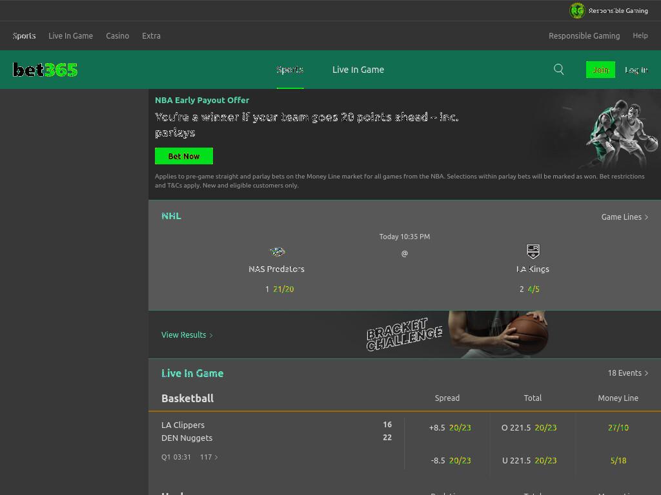Click Today 10:35 PM game time
This screenshot has height=495, width=661.
click(405, 237)
